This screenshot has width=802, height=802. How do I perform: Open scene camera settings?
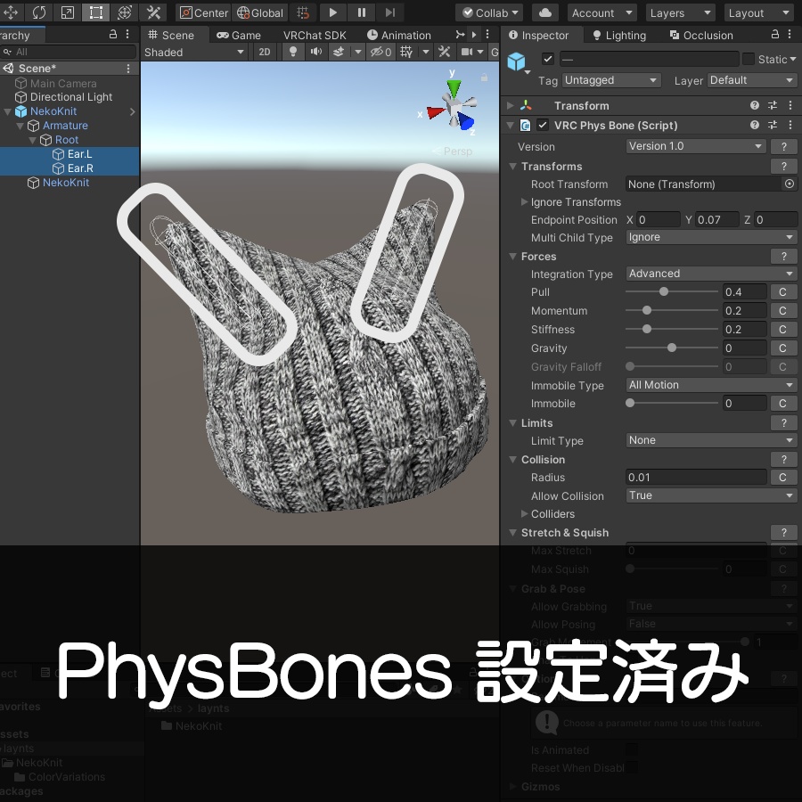(467, 53)
